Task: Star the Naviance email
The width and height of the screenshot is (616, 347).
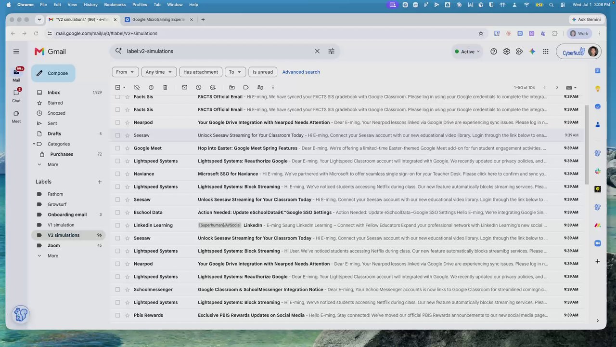Action: (128, 174)
